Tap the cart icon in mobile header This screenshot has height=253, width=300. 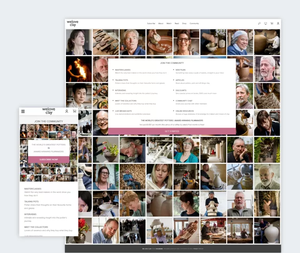point(74,111)
